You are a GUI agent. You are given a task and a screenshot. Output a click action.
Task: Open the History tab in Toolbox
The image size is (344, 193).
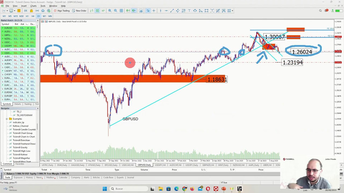[x=29, y=177]
